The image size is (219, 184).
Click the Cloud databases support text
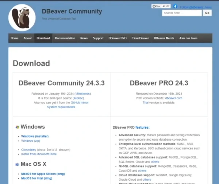coord(137,175)
